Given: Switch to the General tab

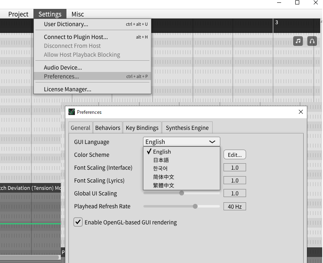Looking at the screenshot, I should [x=81, y=128].
